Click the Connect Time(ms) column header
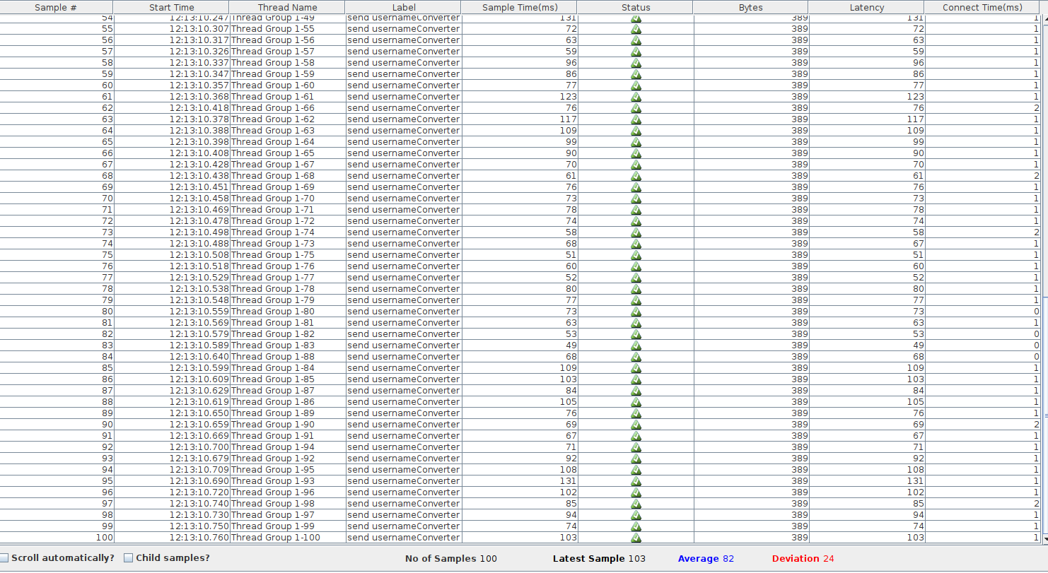Image resolution: width=1048 pixels, height=573 pixels. pos(982,7)
